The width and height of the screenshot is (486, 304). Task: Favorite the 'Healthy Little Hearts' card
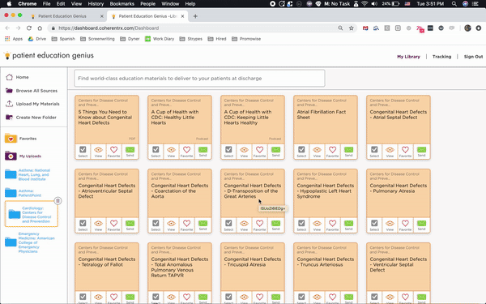tap(186, 152)
